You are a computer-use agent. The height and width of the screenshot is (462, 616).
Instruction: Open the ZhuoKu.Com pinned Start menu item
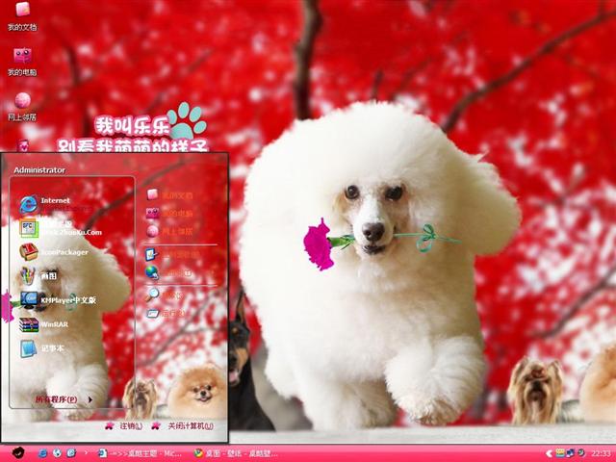(x=61, y=228)
